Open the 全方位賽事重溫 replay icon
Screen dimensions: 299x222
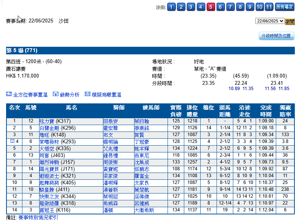9,94
